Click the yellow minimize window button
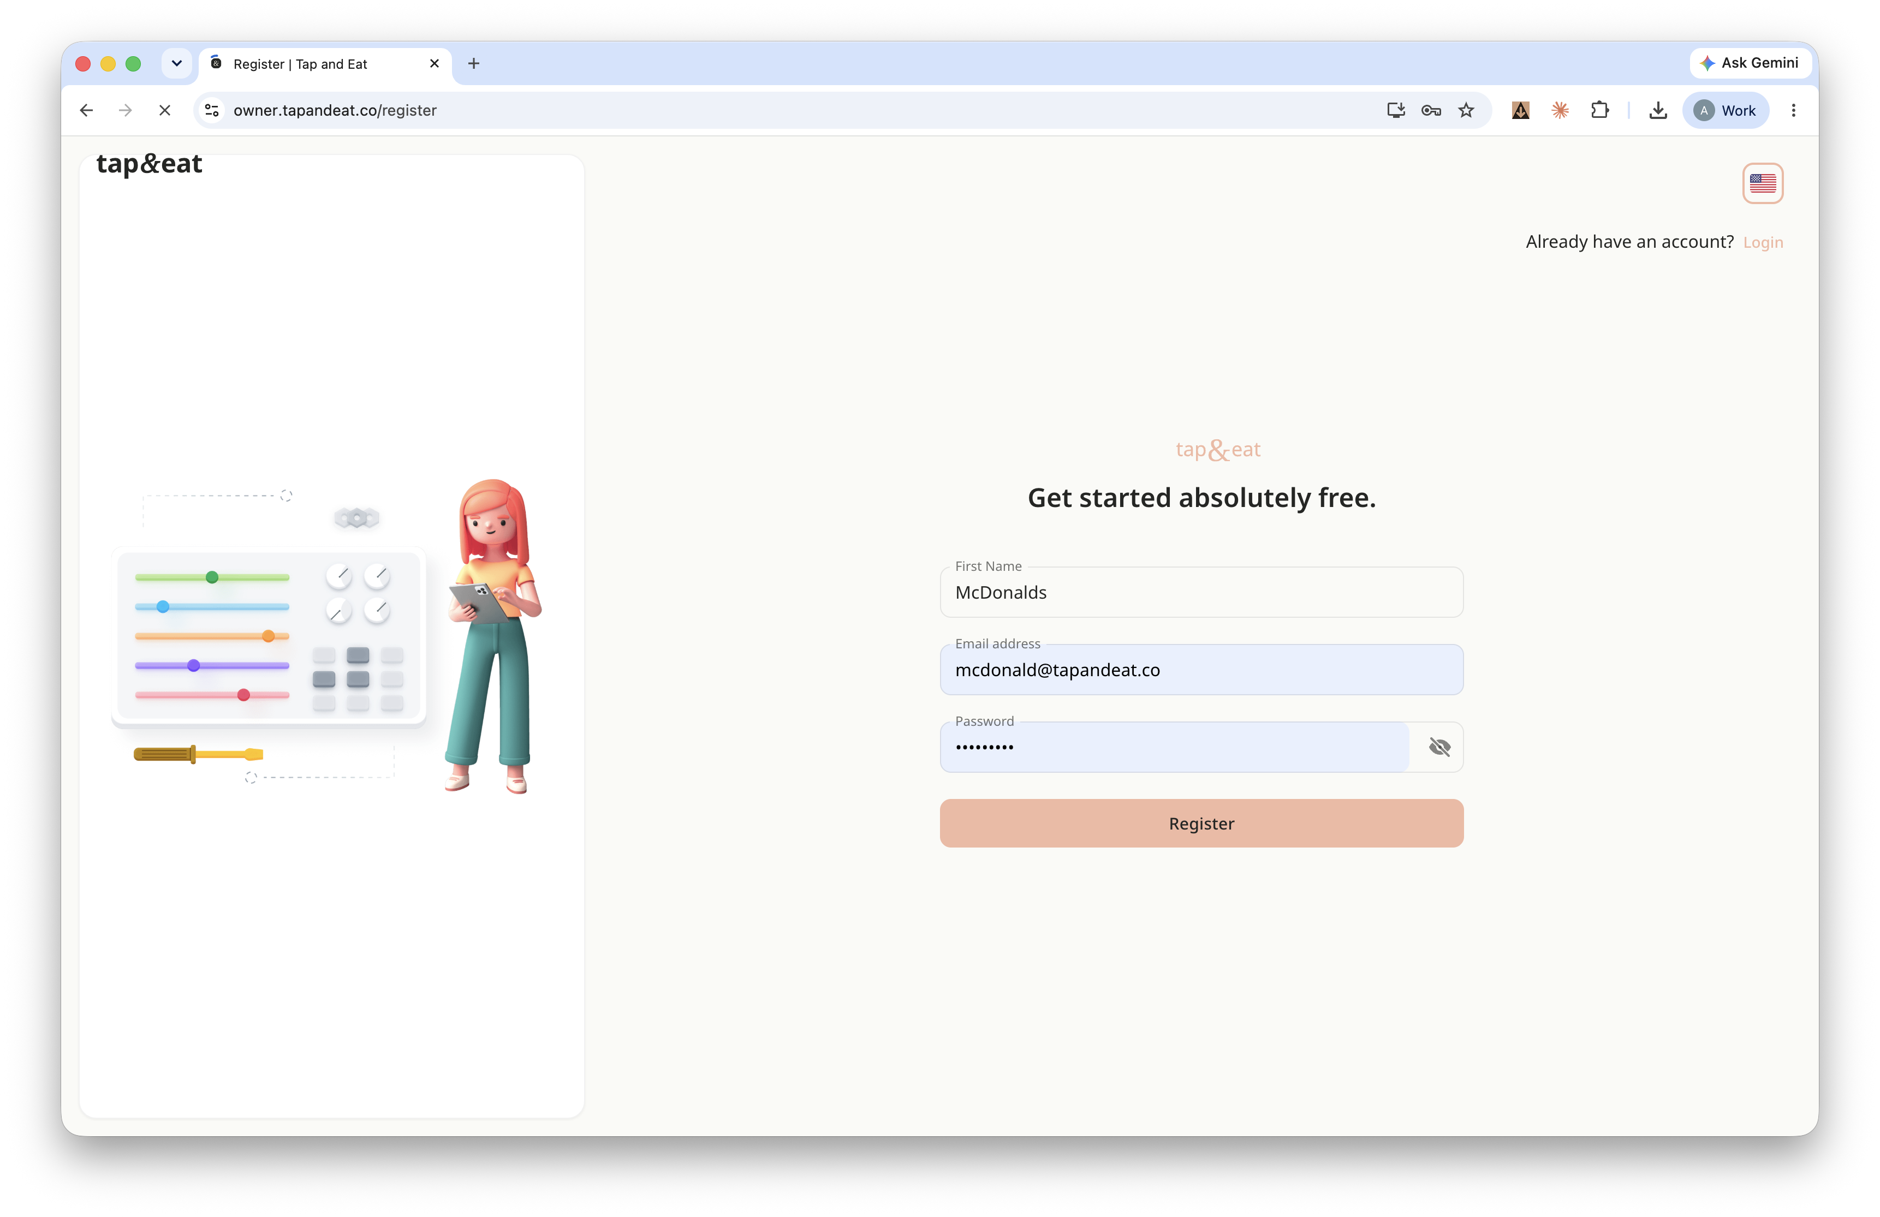The image size is (1880, 1217). [x=108, y=64]
